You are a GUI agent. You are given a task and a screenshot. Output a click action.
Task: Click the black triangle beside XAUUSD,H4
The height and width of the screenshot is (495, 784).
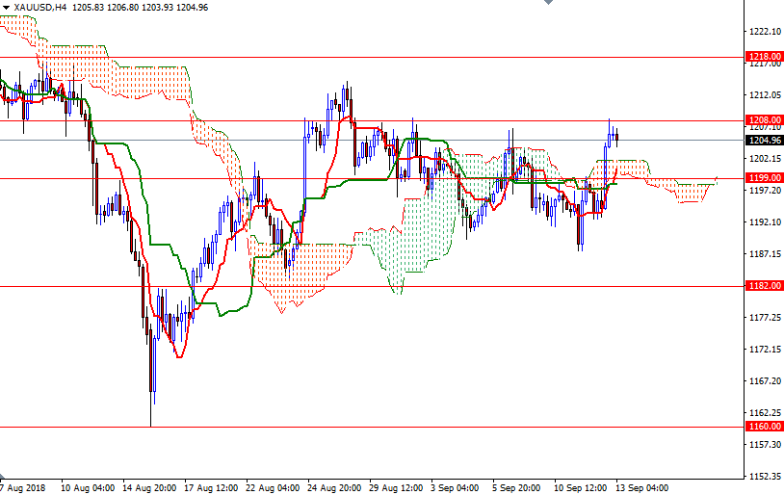tap(6, 7)
